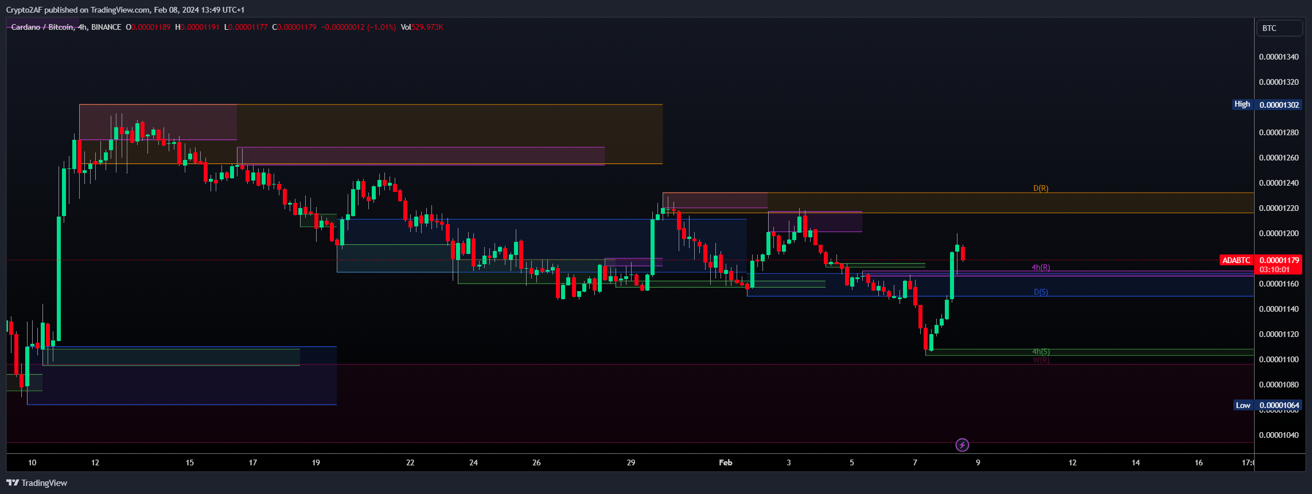Click price axis label 0.00001100
The width and height of the screenshot is (1312, 494).
click(x=1278, y=359)
